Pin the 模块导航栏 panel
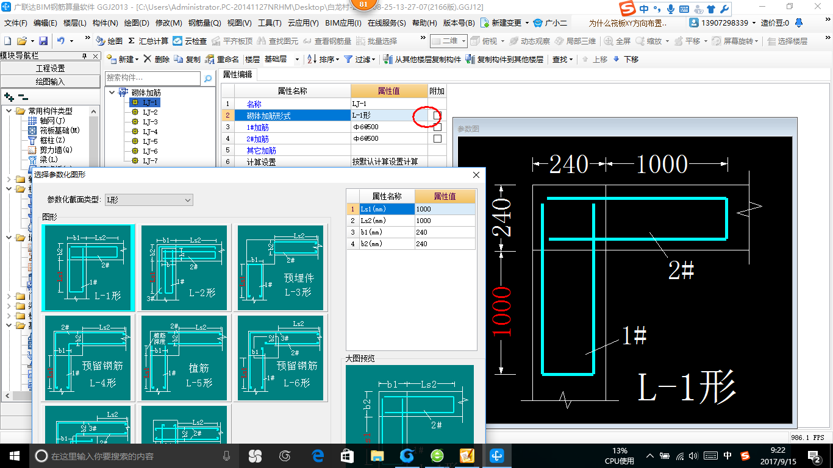The image size is (833, 468). tap(85, 56)
